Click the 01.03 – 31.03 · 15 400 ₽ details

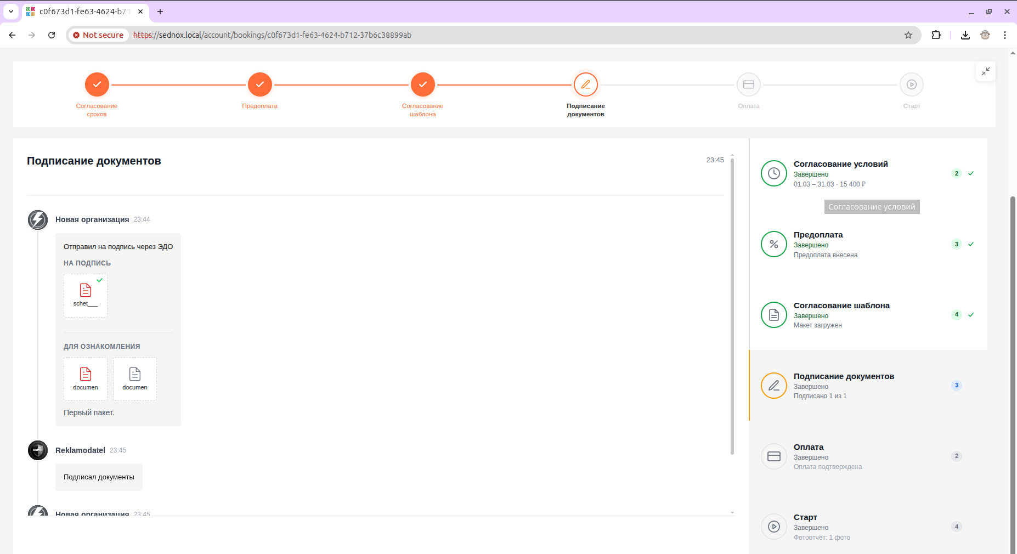click(829, 184)
